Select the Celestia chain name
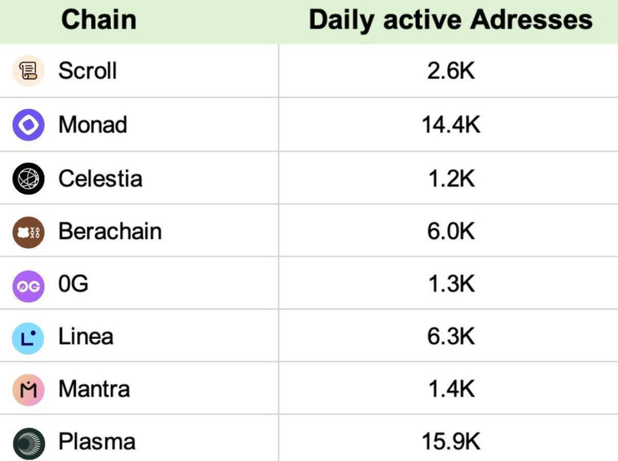This screenshot has width=618, height=461. tap(100, 178)
